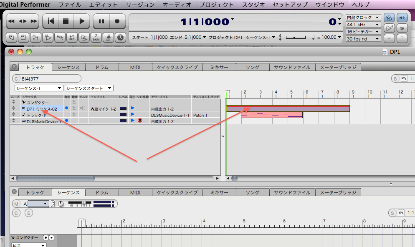Select the MIDI region in トラック-1 lane
415x247 pixels.
pos(272,115)
